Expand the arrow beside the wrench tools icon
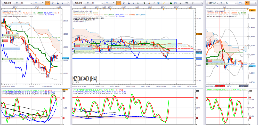 click(x=183, y=3)
